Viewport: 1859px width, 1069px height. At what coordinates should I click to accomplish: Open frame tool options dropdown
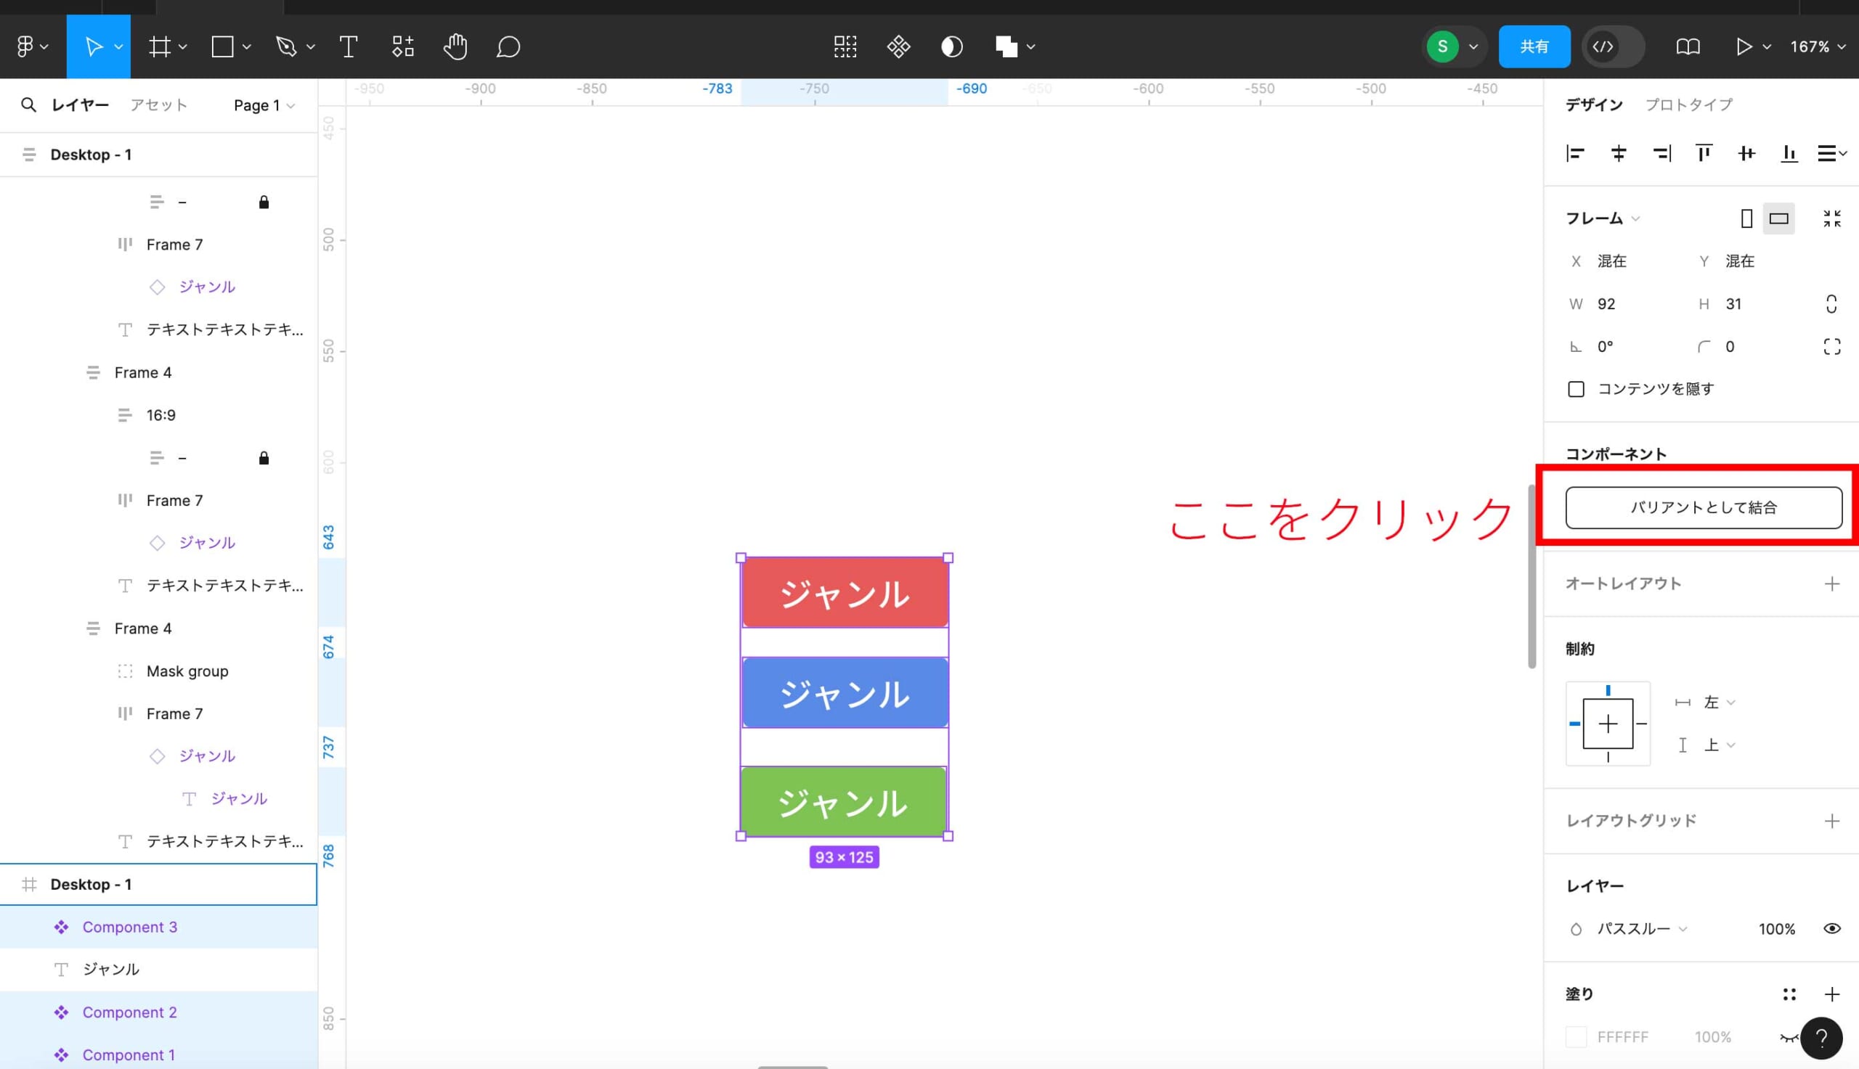click(183, 47)
